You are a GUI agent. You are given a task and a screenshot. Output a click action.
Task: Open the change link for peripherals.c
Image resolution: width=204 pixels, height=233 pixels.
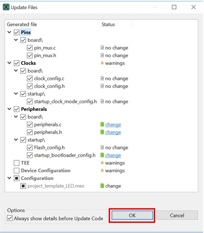click(x=113, y=125)
